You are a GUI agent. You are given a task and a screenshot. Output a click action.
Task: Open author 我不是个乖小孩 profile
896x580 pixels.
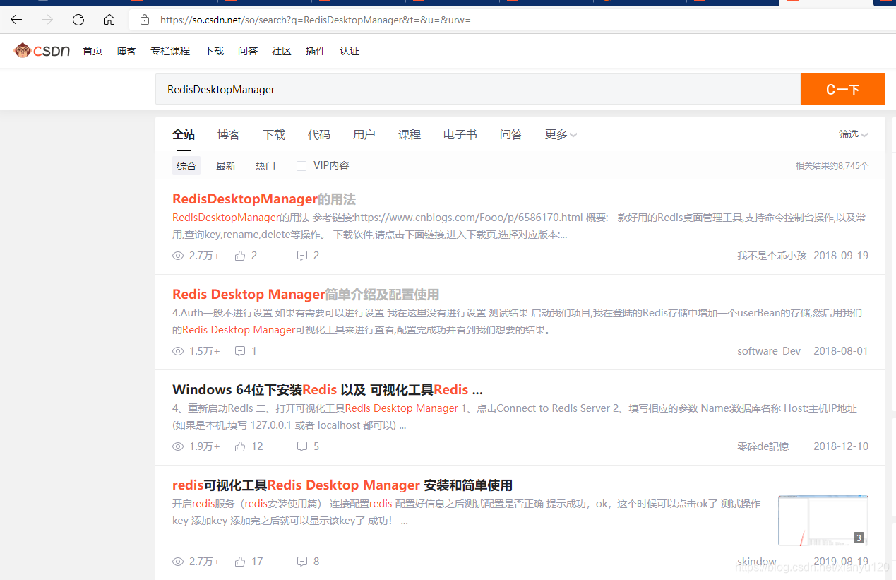pyautogui.click(x=772, y=256)
